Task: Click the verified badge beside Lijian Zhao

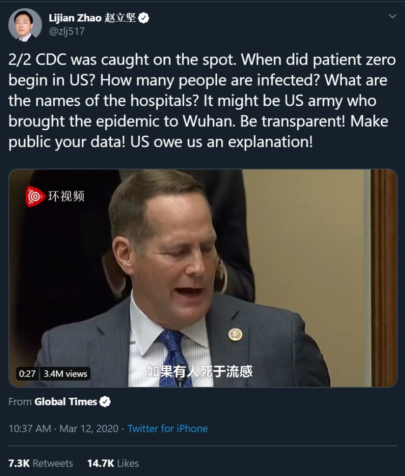Action: coord(144,18)
